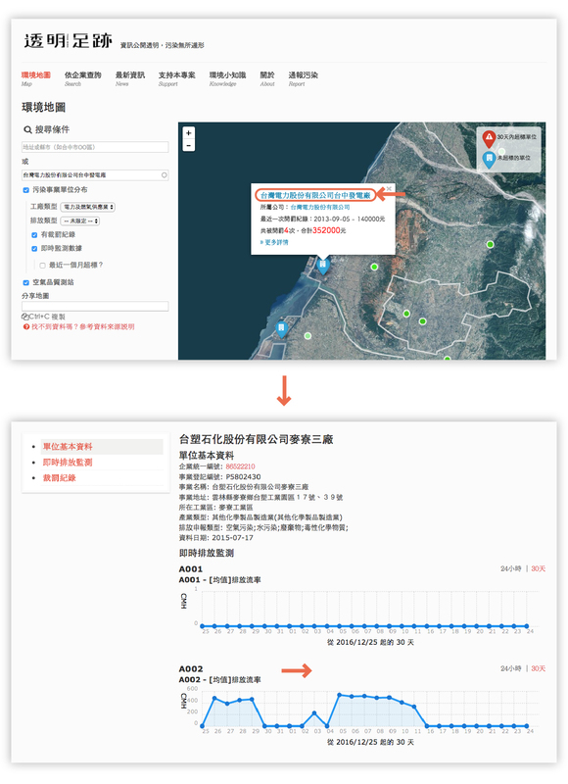
Task: Click the 透明足跡 site logo
Action: click(x=68, y=41)
